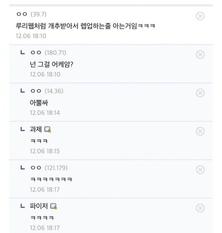Open the 파이저 user nickname

click(x=39, y=206)
